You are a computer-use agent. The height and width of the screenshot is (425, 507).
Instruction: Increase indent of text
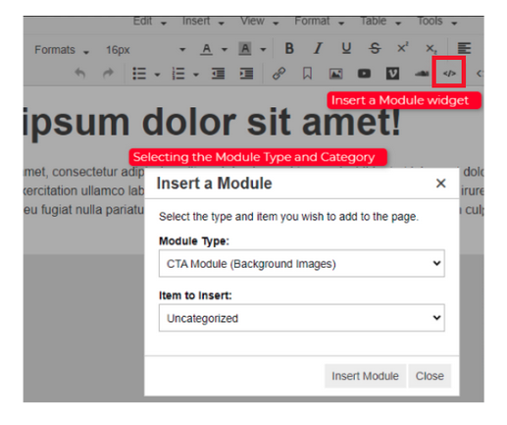(x=246, y=74)
